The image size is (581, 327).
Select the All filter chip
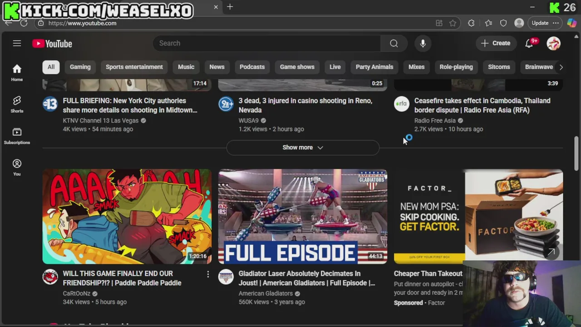[51, 67]
